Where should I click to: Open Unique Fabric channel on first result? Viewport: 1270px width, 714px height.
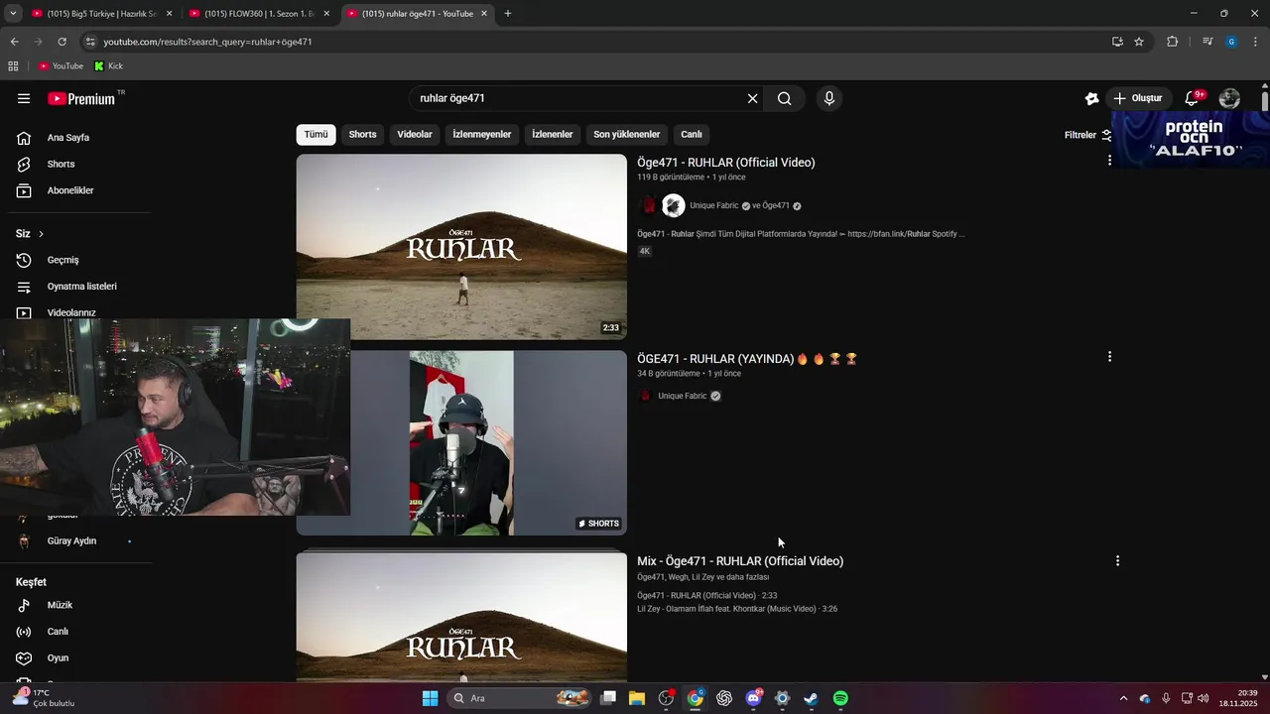714,205
